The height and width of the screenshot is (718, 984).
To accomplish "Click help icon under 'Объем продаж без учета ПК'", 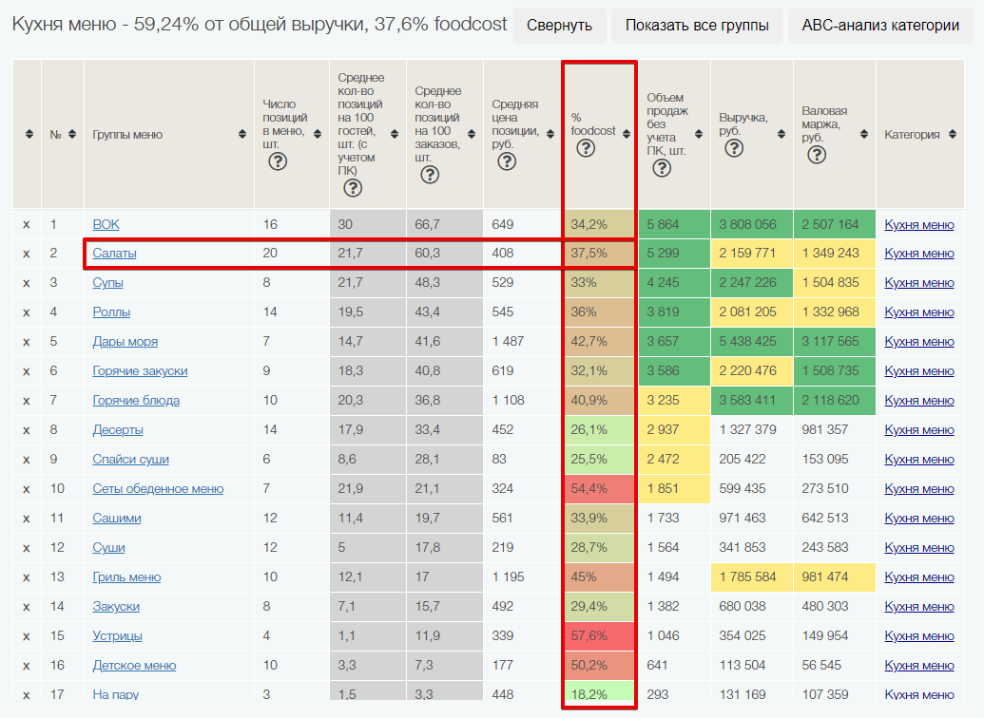I will (662, 168).
